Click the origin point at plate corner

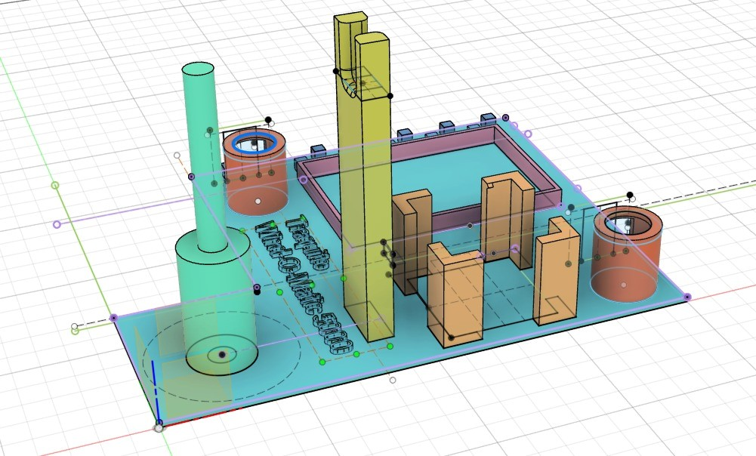[159, 427]
